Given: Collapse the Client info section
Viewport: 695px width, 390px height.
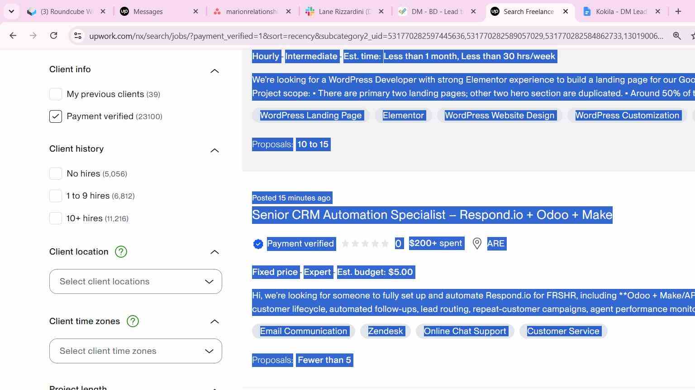Looking at the screenshot, I should (214, 71).
